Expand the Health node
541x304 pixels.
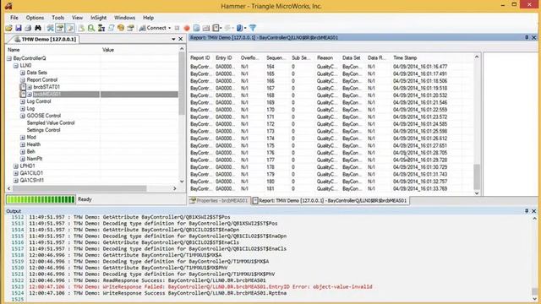click(x=23, y=144)
